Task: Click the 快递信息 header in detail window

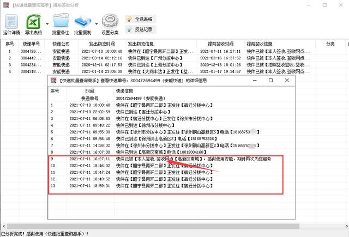Action: pos(124,91)
